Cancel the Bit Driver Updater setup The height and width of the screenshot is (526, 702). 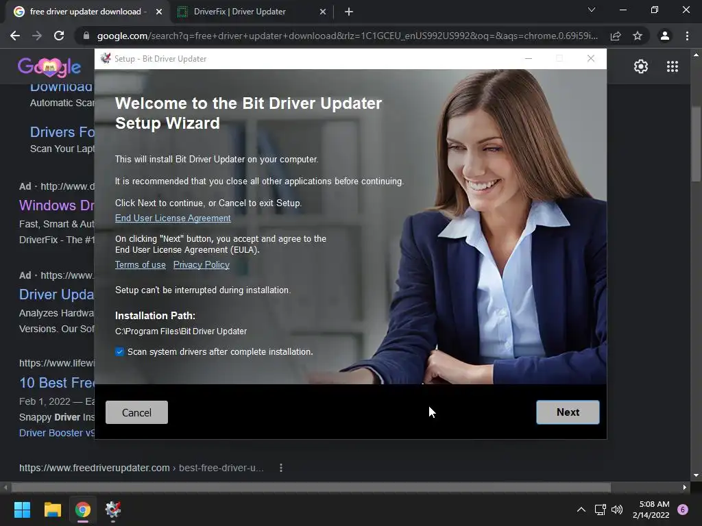pos(136,412)
